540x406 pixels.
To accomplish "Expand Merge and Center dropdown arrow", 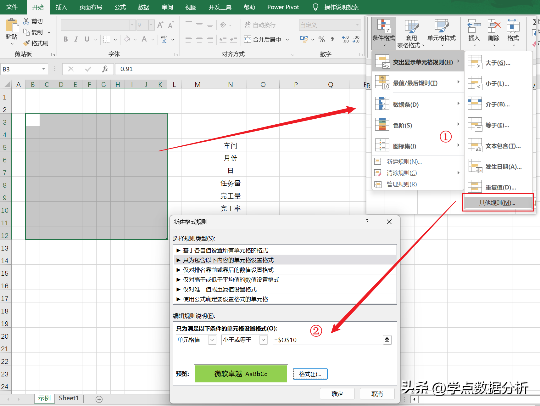I will [x=287, y=40].
